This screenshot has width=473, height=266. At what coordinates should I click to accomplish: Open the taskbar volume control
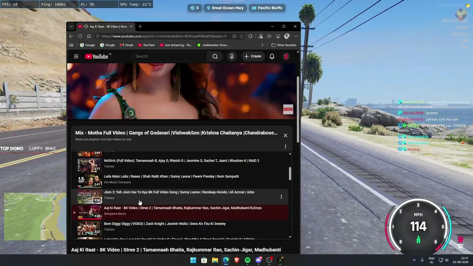(447, 260)
